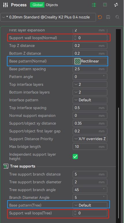Image resolution: width=124 pixels, height=223 pixels.
Task: Click the compare presets icon
Action: coord(116,5)
